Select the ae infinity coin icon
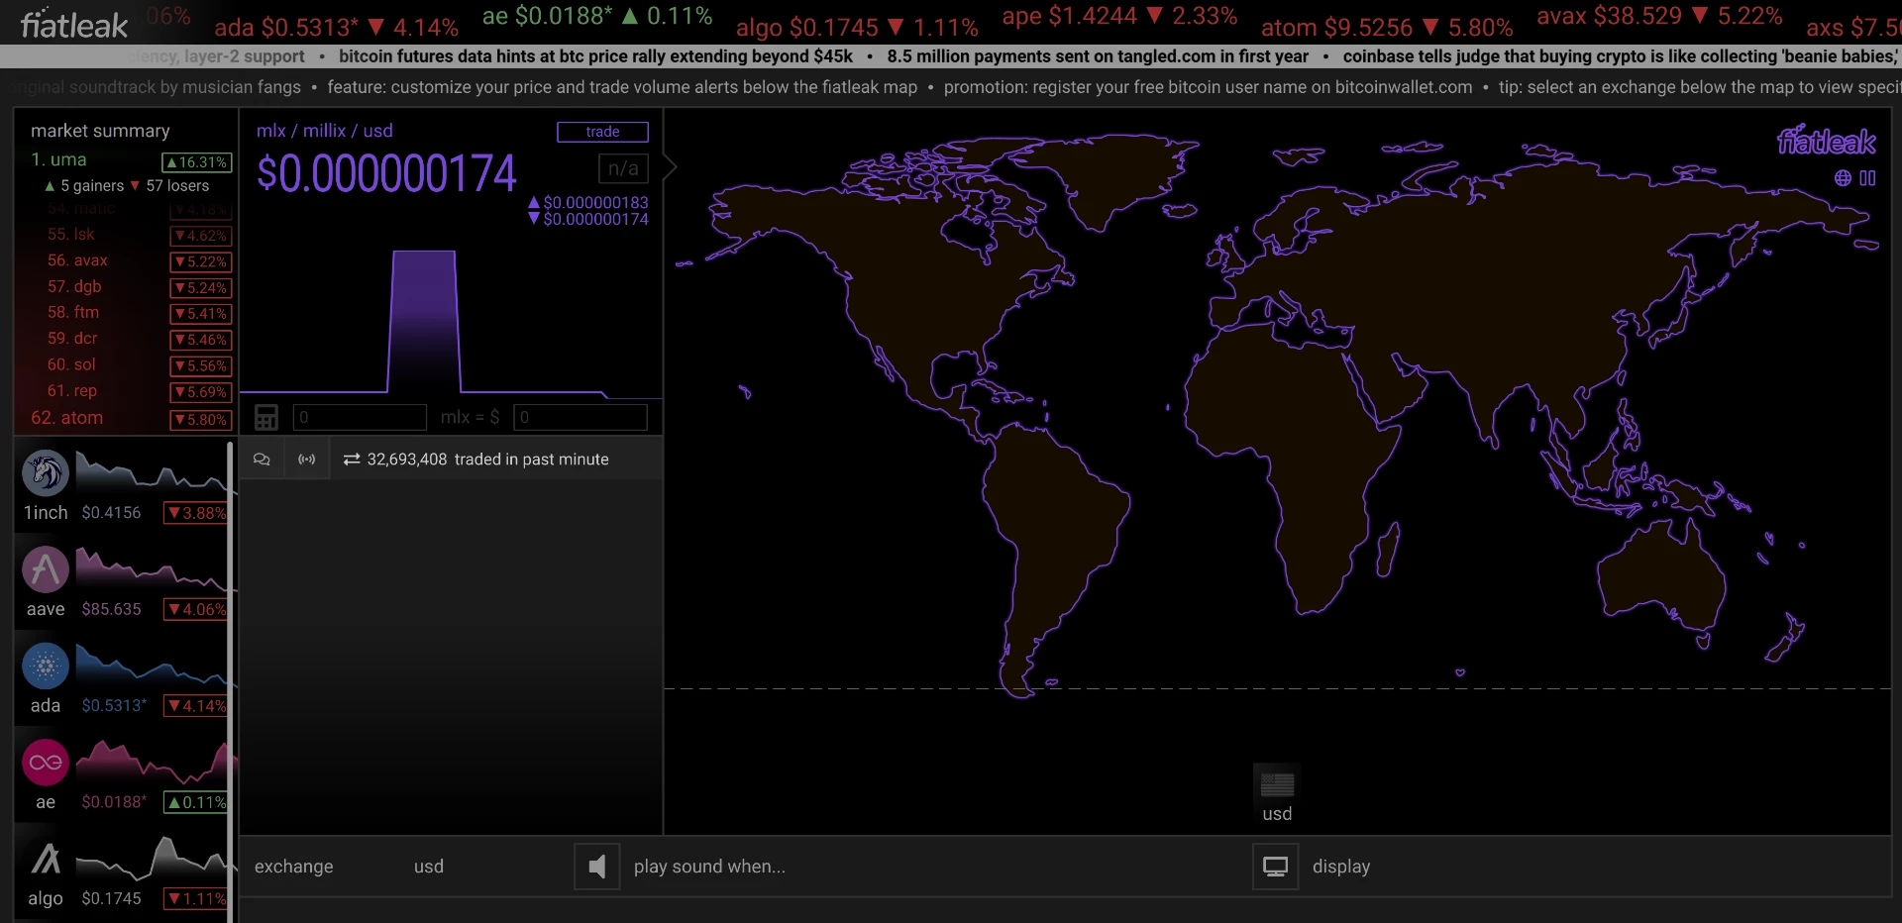1902x923 pixels. pyautogui.click(x=46, y=763)
